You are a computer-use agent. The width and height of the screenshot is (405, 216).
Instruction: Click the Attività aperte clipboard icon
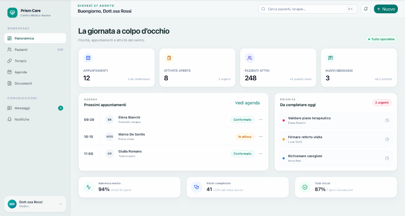point(169,58)
